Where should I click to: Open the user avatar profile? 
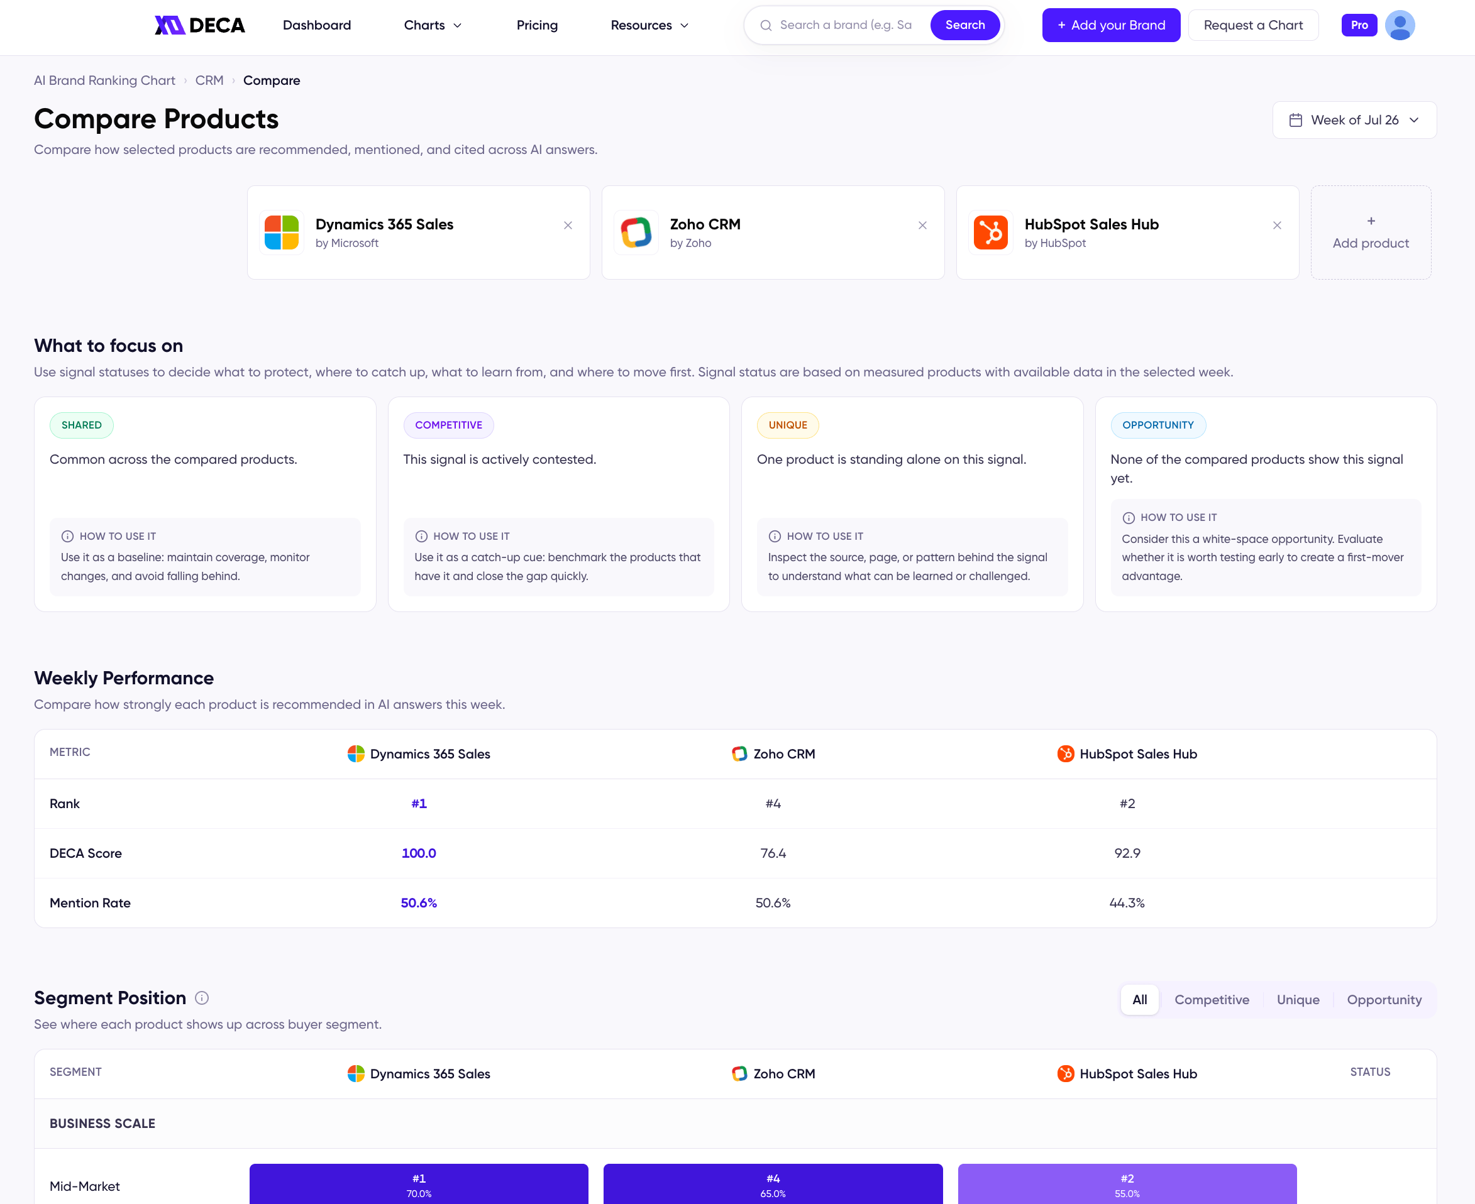pyautogui.click(x=1400, y=26)
